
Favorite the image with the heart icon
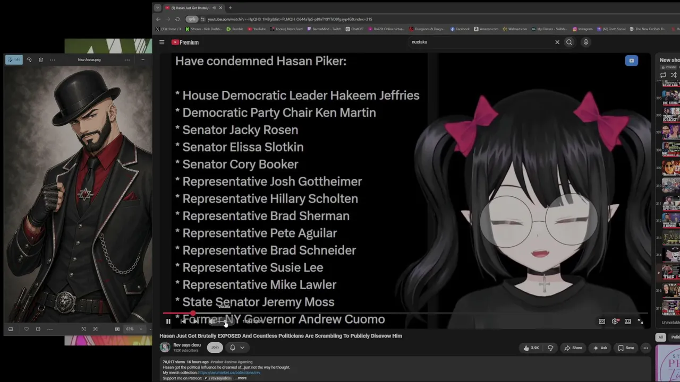(x=27, y=329)
